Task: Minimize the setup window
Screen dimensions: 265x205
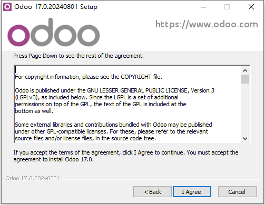Action: tap(203, 7)
